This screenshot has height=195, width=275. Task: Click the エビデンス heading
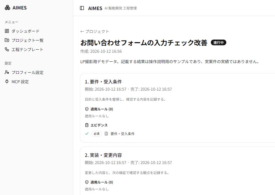click(x=99, y=125)
